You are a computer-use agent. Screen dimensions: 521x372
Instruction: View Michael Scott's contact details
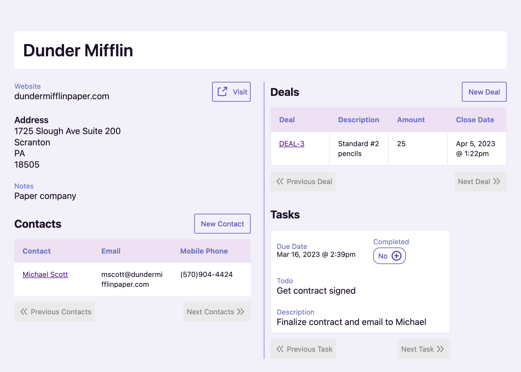[x=45, y=274]
